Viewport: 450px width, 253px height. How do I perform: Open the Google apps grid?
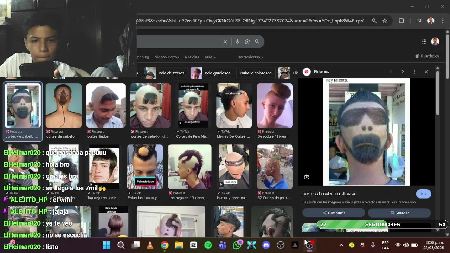[x=424, y=41]
